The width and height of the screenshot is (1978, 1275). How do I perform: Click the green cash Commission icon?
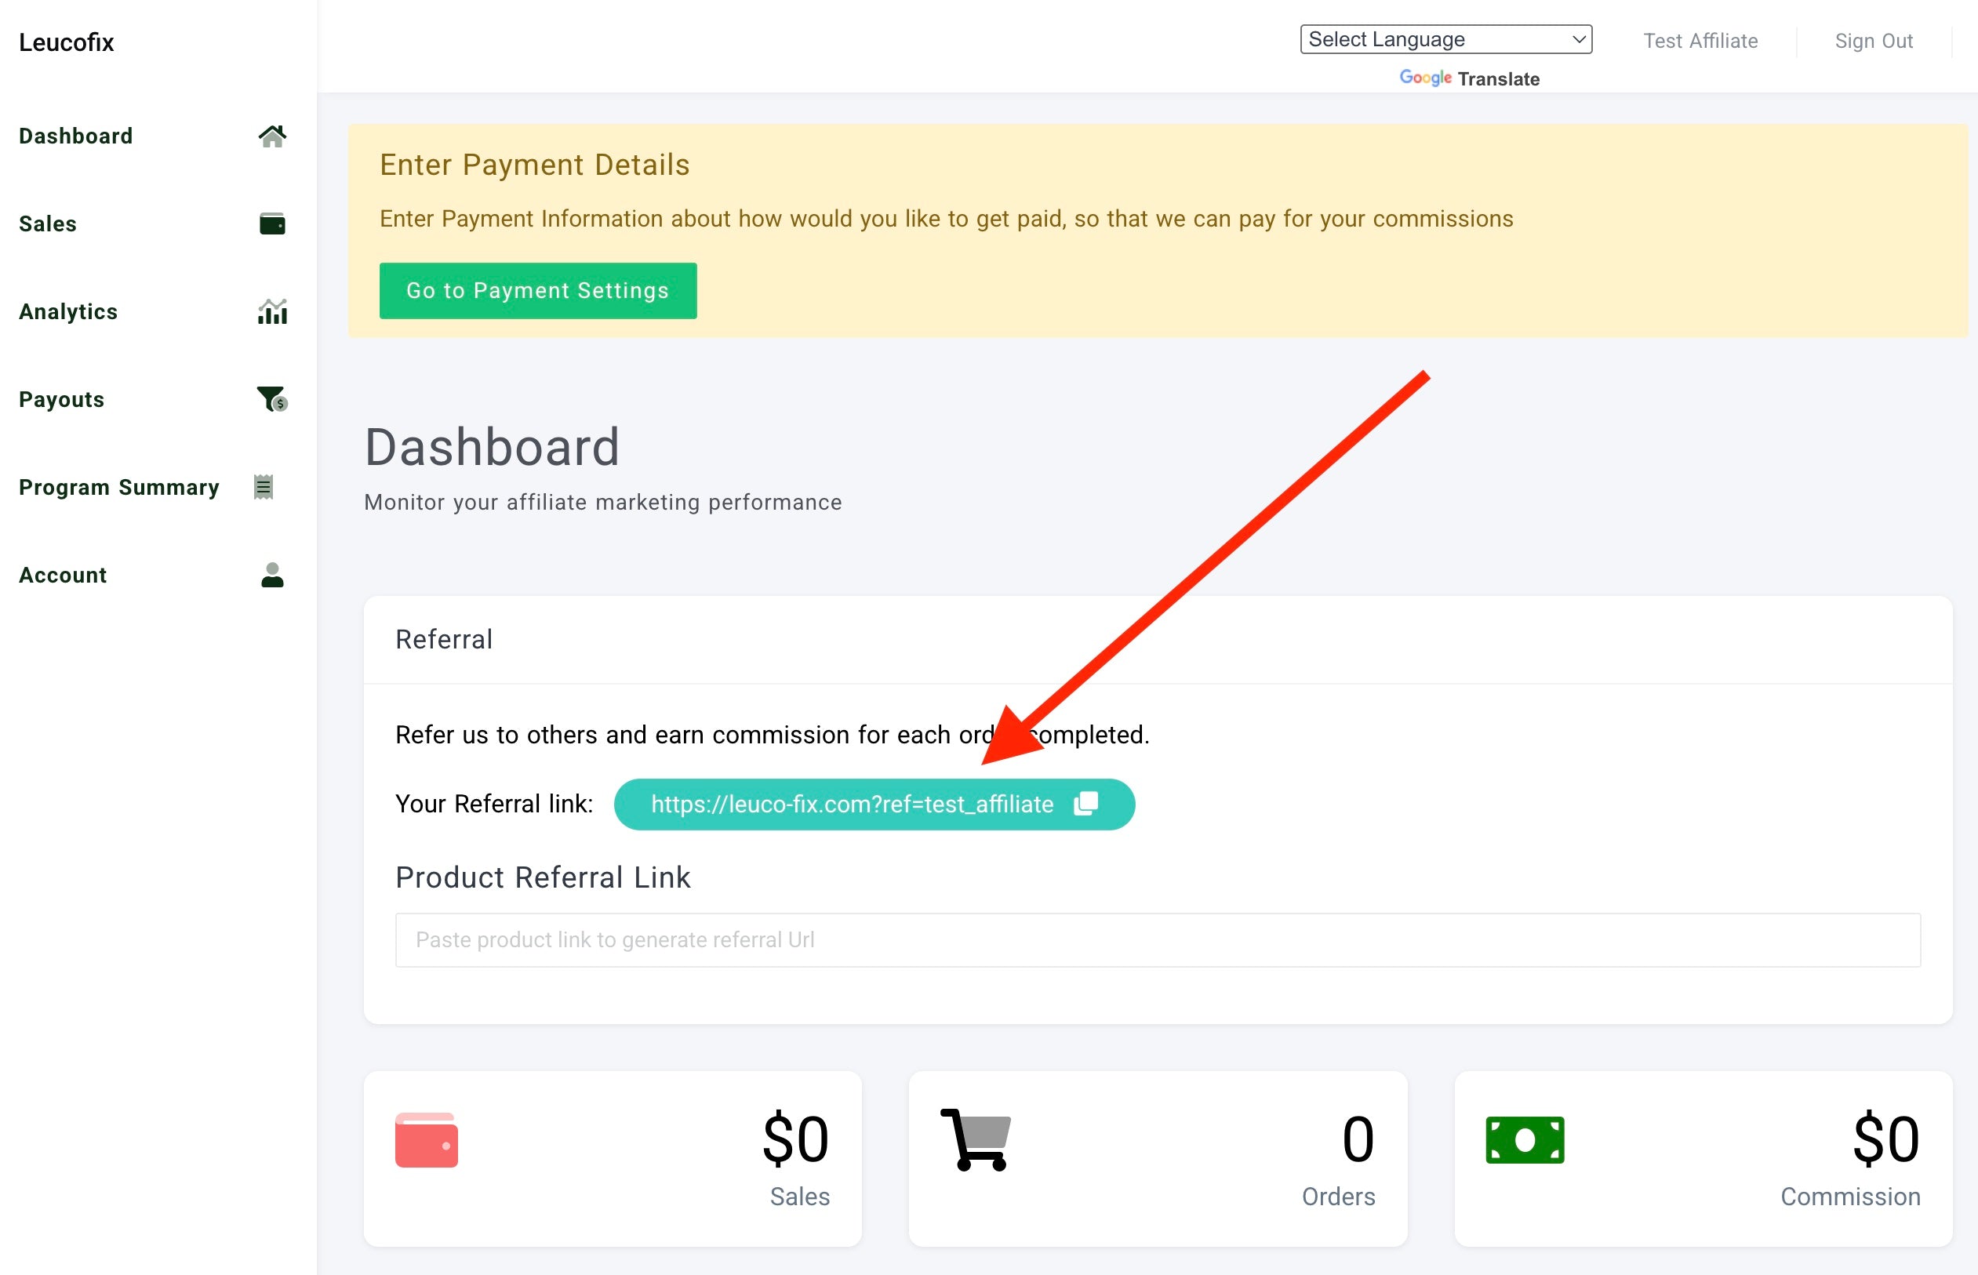tap(1524, 1140)
